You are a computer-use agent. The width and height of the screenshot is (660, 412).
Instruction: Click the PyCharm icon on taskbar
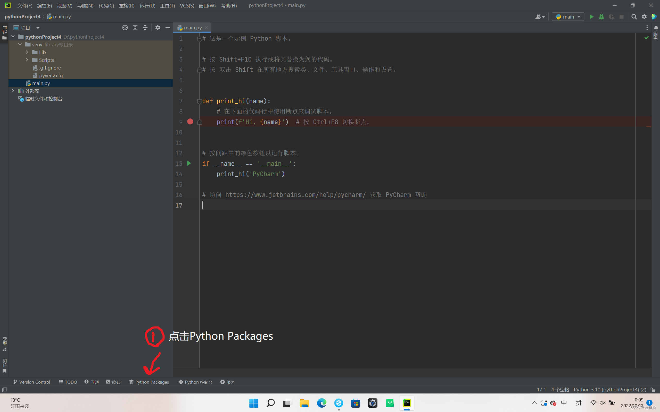(407, 403)
